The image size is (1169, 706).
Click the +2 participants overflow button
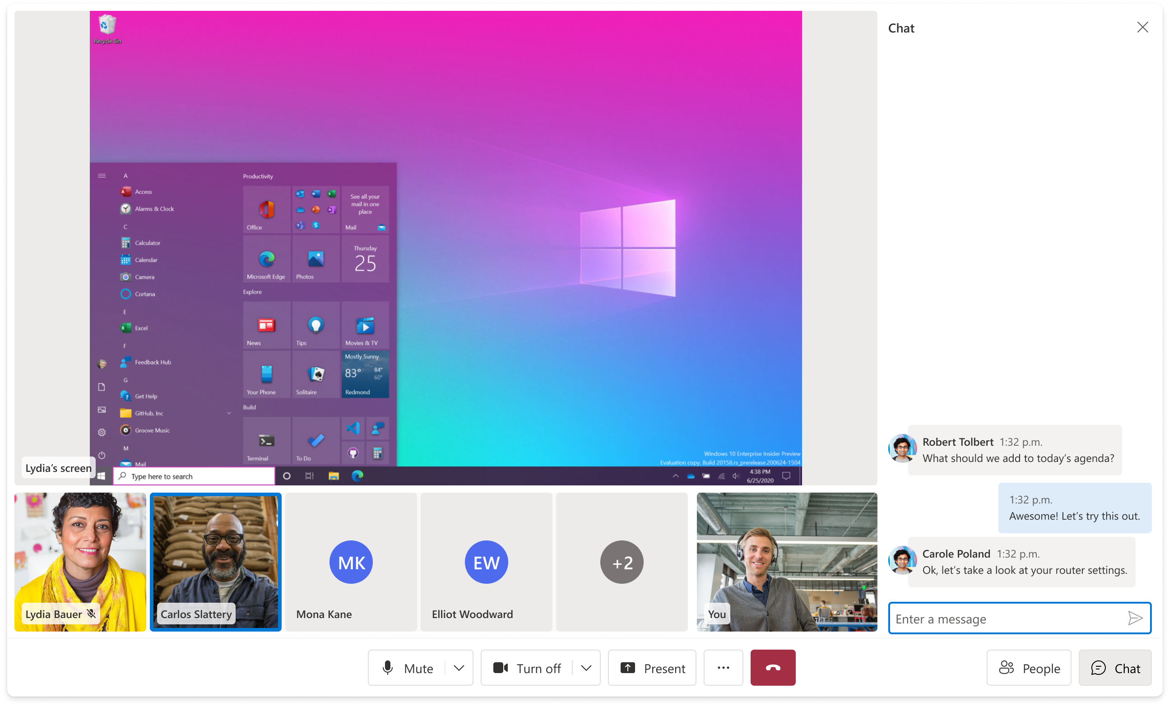[622, 561]
